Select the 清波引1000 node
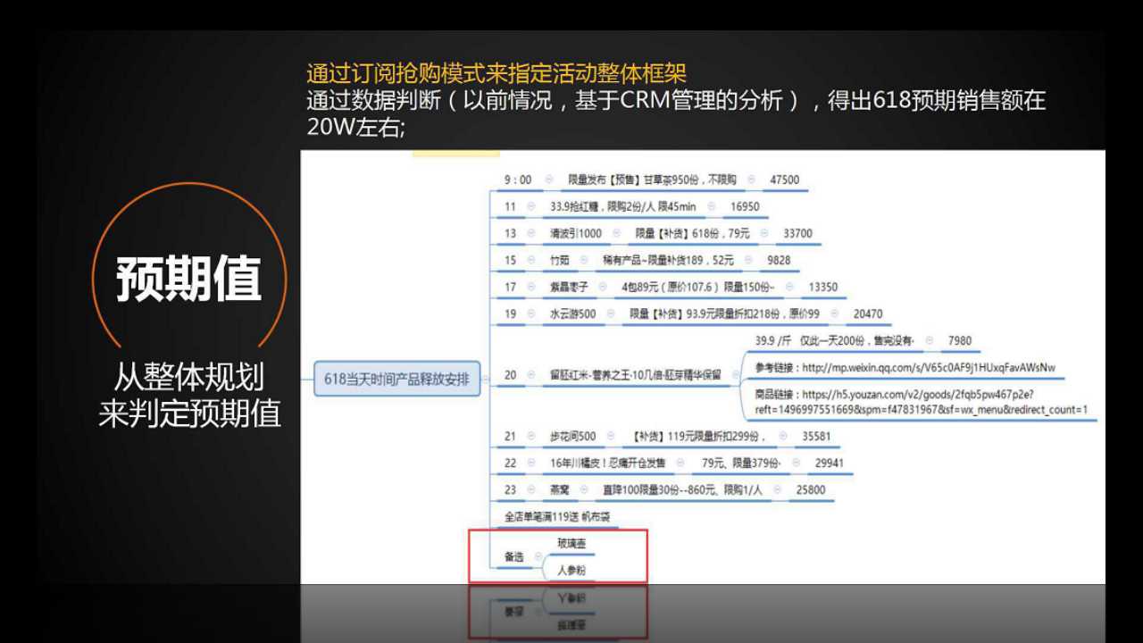This screenshot has width=1143, height=643. (x=576, y=233)
